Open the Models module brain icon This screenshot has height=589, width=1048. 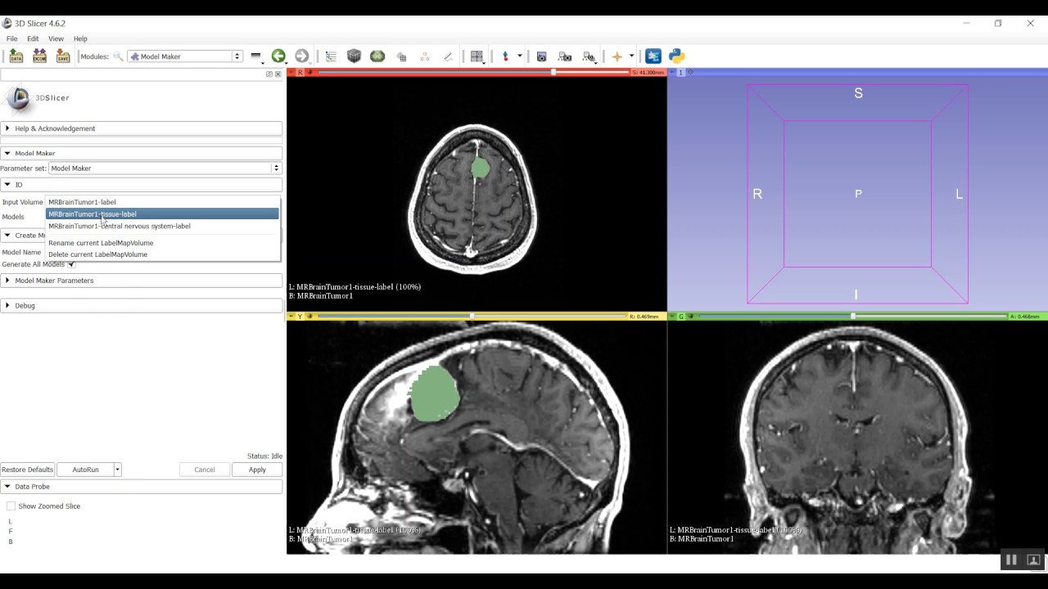[x=377, y=56]
